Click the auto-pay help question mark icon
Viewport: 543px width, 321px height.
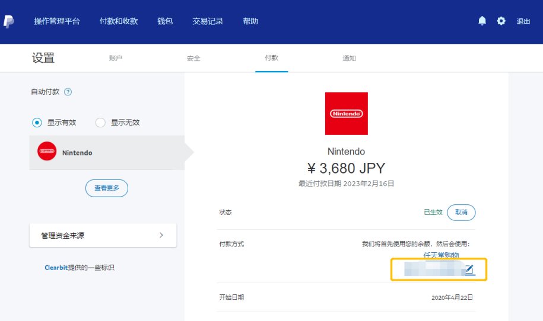tap(68, 92)
